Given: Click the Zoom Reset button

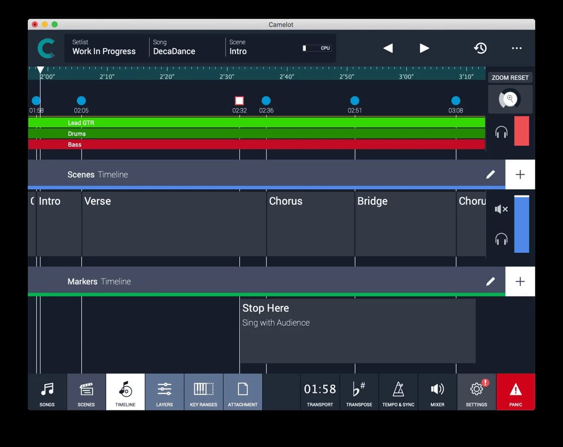Looking at the screenshot, I should click(510, 77).
